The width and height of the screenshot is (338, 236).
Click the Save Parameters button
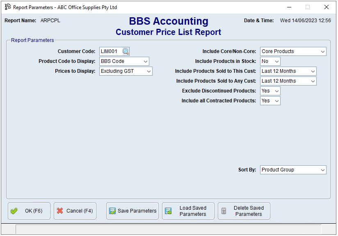click(132, 211)
